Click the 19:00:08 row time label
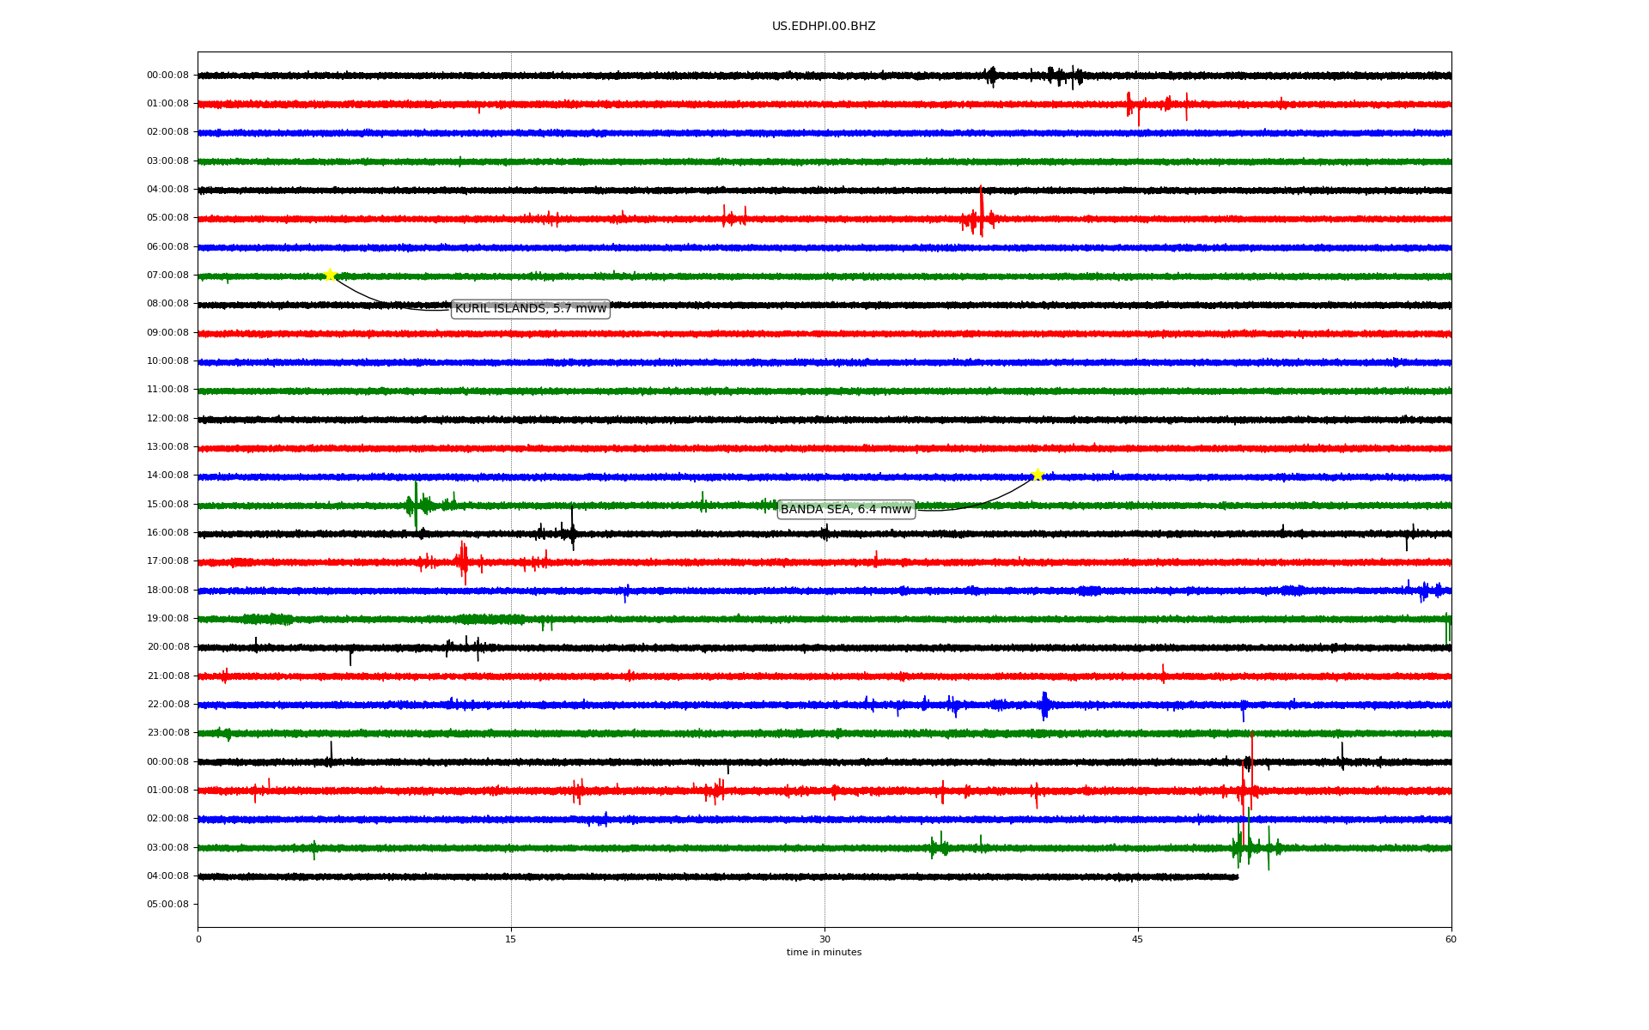Screen dimensions: 1649x1030 click(x=167, y=619)
